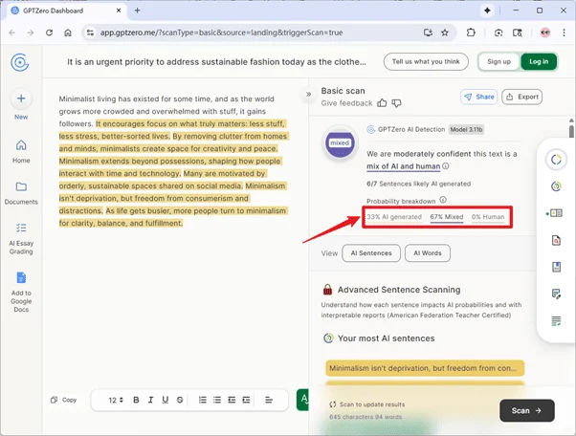The width and height of the screenshot is (576, 436).
Task: Click Tell us what you think
Action: pos(426,61)
